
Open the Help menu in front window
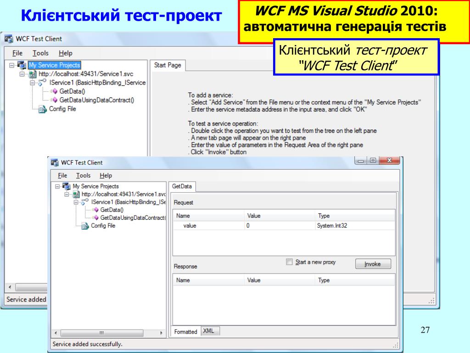[x=106, y=175]
